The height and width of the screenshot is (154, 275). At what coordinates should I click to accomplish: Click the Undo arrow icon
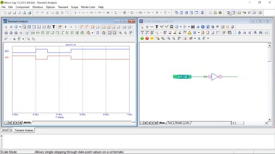click(x=37, y=13)
